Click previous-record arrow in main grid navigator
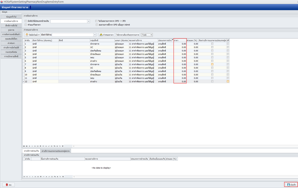The image size is (298, 188). tap(29, 146)
